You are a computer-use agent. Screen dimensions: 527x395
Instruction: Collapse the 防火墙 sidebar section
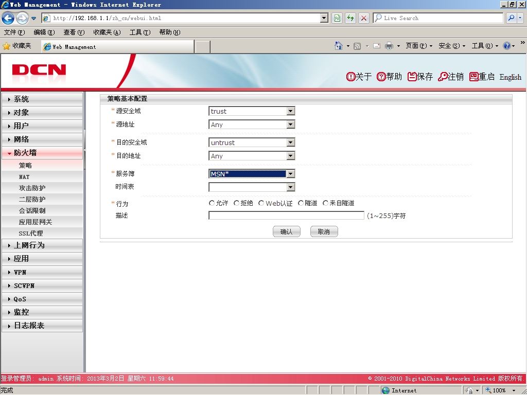point(42,153)
